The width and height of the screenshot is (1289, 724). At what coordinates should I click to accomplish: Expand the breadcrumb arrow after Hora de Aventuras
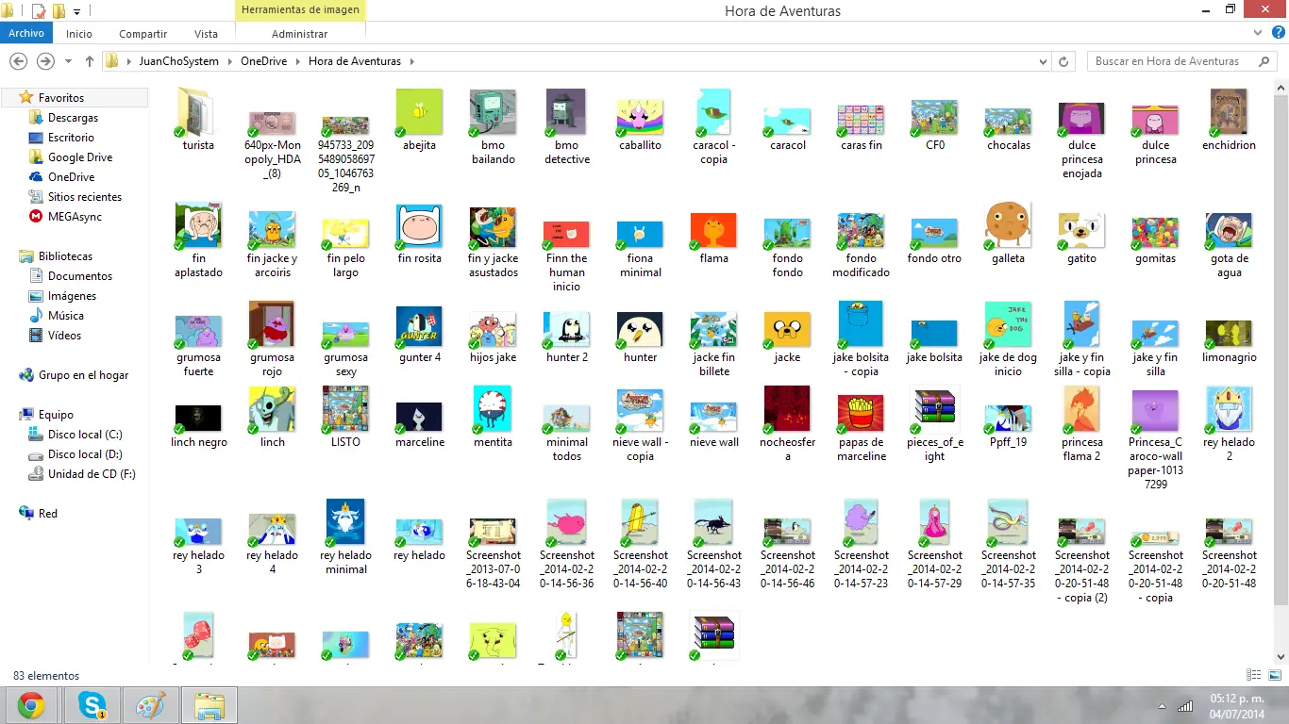click(x=412, y=61)
